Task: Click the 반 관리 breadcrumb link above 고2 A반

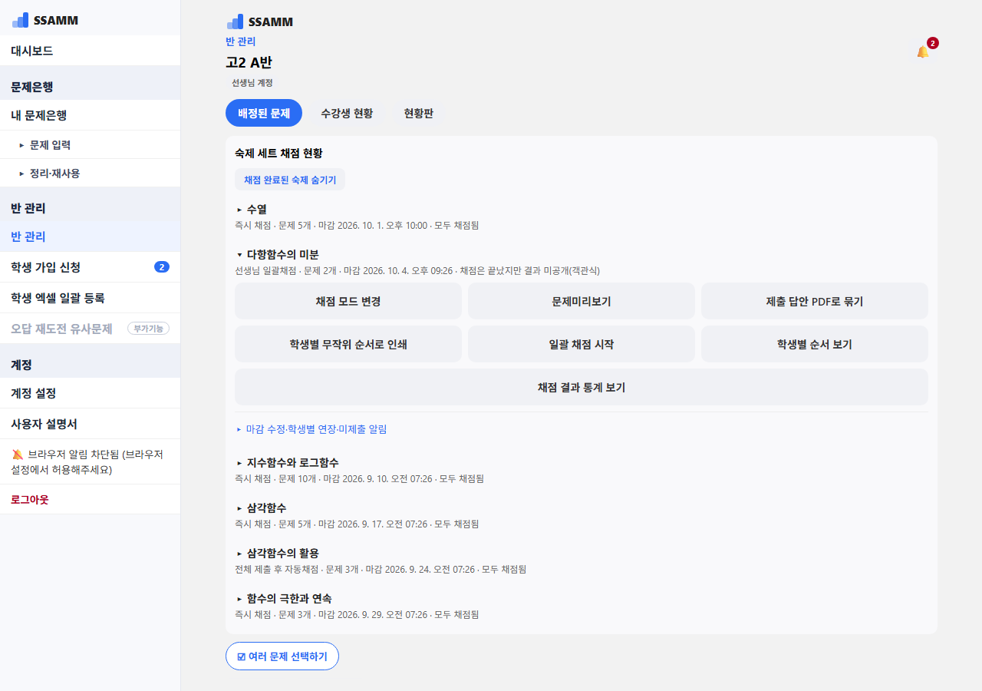Action: coord(241,41)
